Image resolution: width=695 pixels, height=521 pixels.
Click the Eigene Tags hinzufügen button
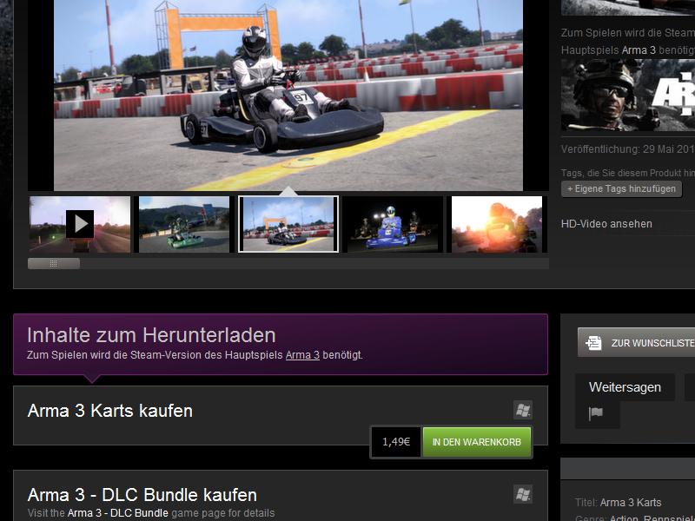[x=621, y=188]
